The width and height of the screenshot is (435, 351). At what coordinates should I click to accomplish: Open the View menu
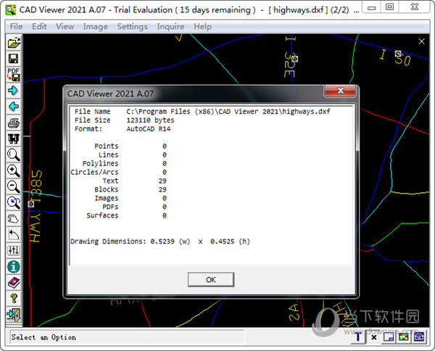click(x=65, y=26)
